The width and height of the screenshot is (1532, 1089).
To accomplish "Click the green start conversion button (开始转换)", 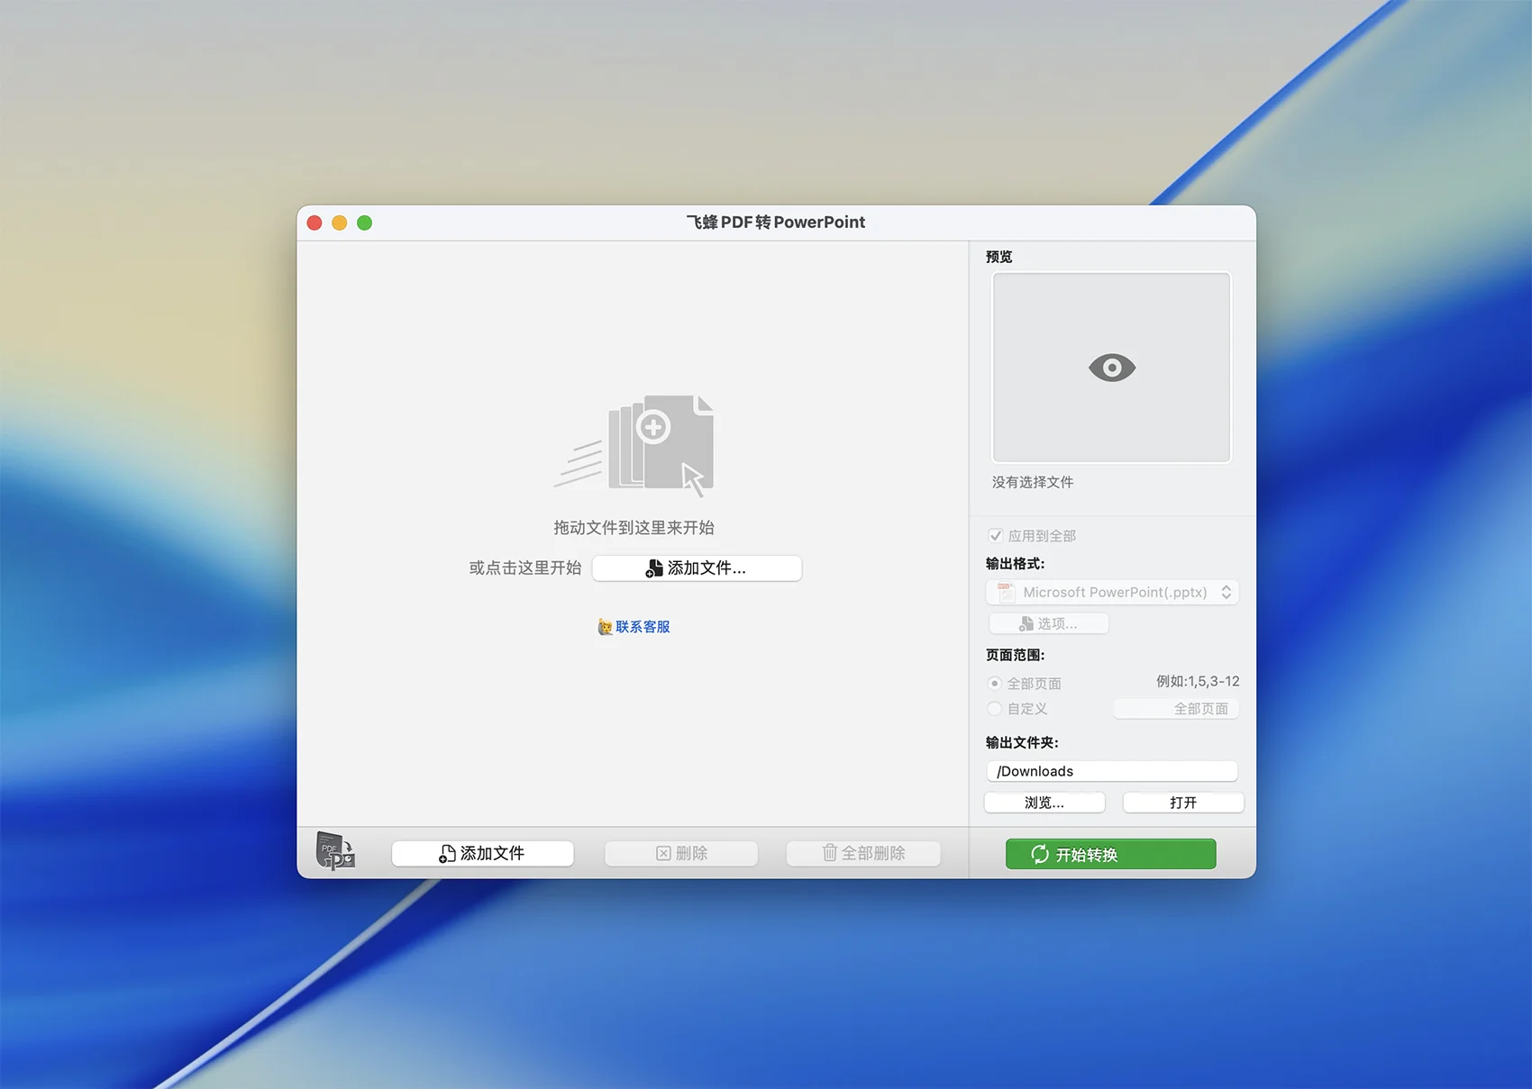I will [x=1110, y=854].
